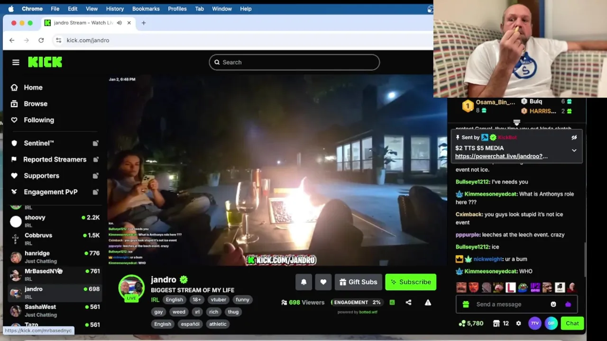Open Engagement PvP external link icon

click(x=95, y=192)
